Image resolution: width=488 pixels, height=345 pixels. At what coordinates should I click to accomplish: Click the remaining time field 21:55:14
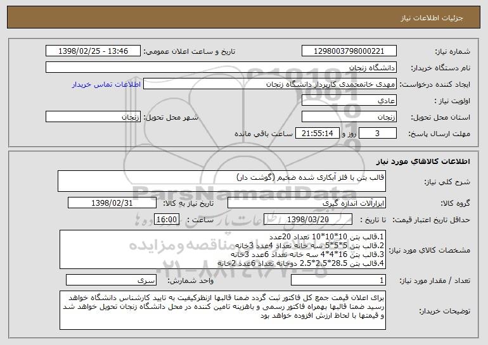pos(317,134)
